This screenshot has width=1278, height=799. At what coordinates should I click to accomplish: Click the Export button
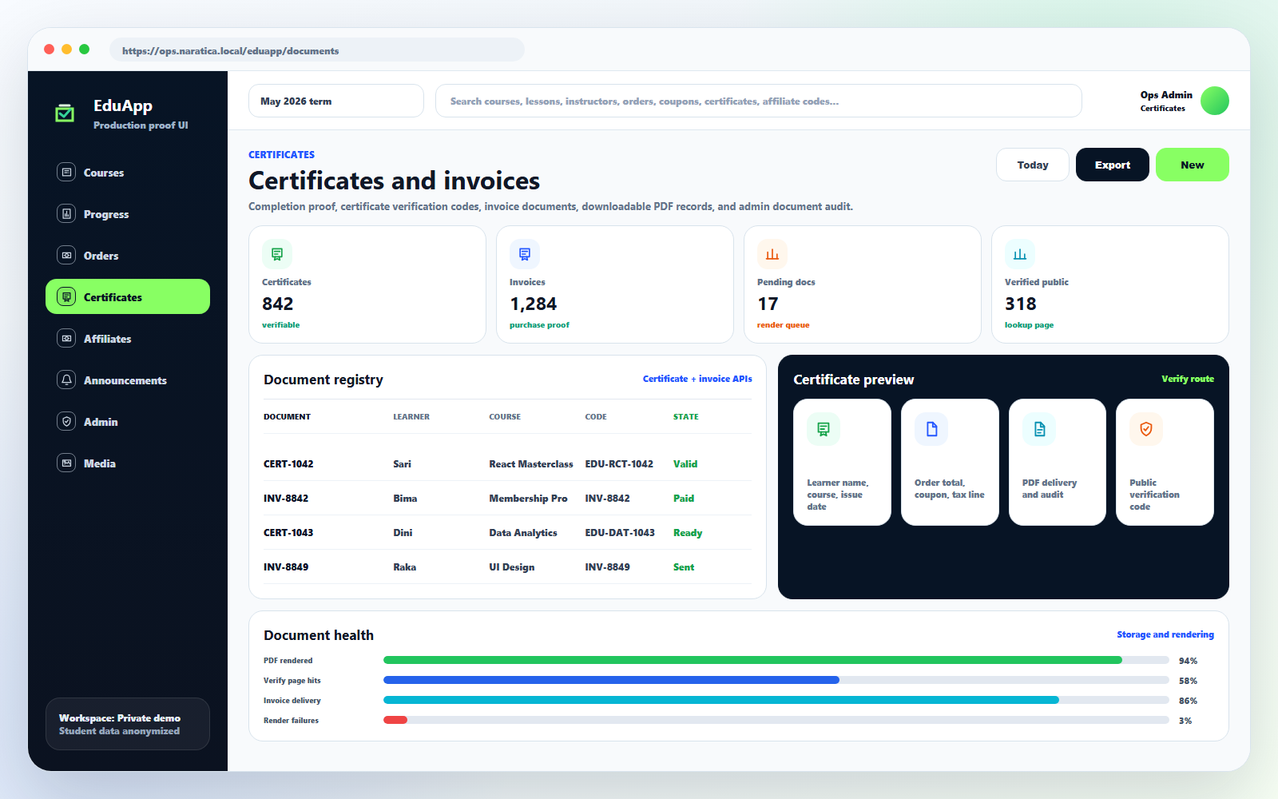click(x=1113, y=165)
